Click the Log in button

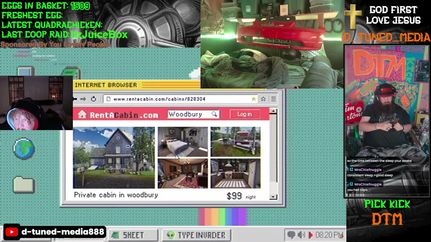[244, 114]
